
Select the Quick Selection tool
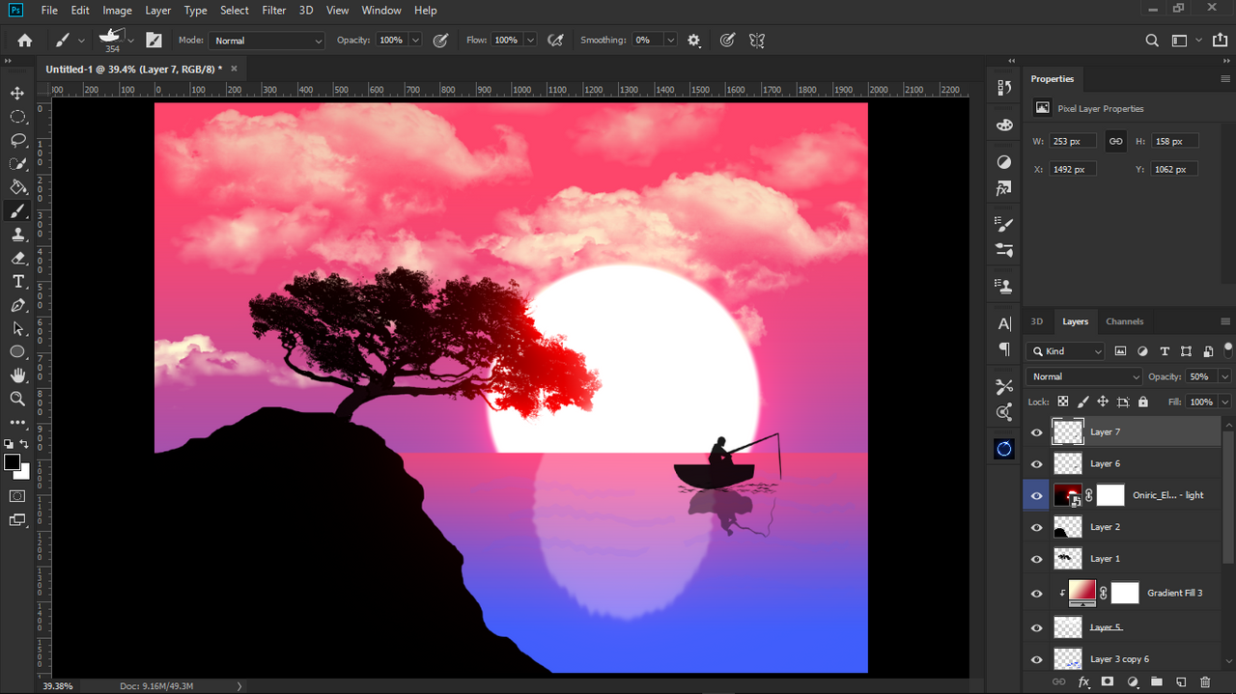pos(17,164)
